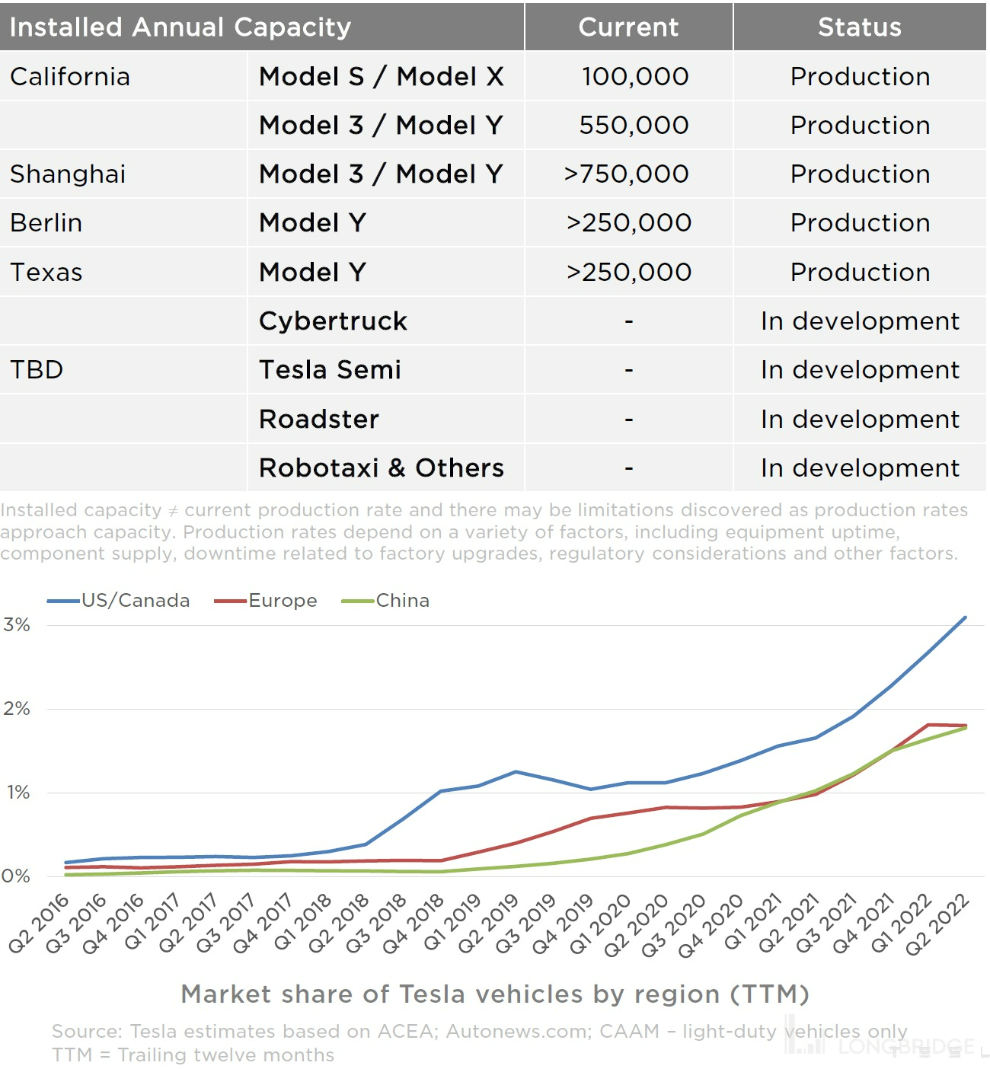The width and height of the screenshot is (990, 1069).
Task: Click the Q2 2016 axis label
Action: (40, 924)
